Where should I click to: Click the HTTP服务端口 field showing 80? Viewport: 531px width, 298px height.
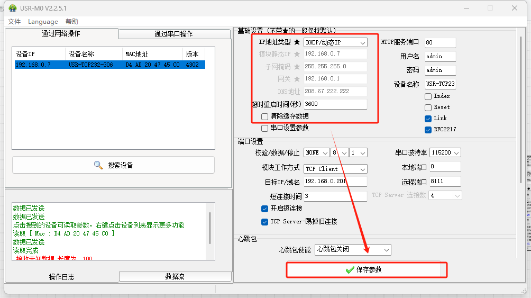(x=440, y=43)
